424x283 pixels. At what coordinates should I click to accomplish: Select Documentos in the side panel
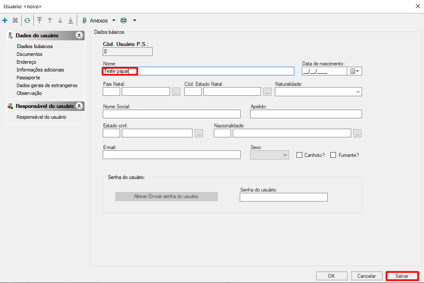click(29, 54)
